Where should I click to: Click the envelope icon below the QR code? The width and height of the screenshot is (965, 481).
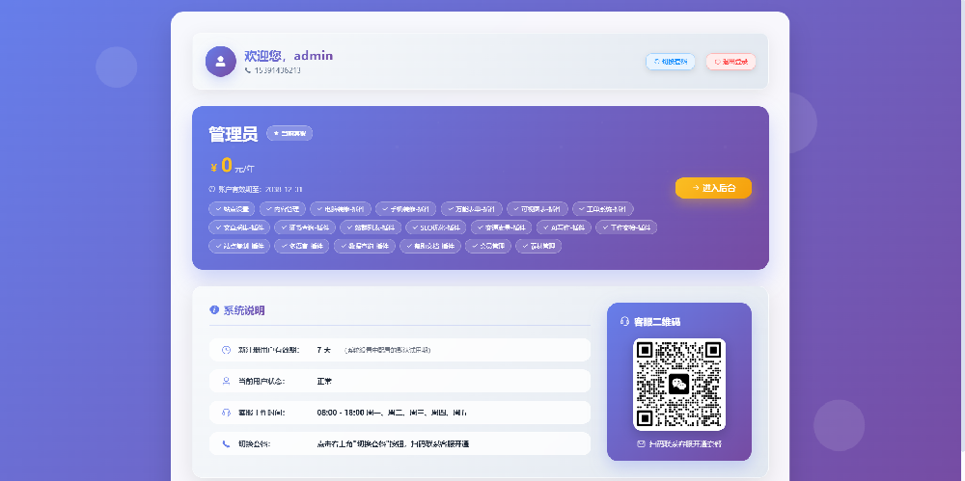641,443
